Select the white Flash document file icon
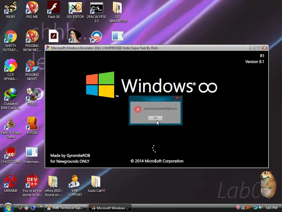 53,36
